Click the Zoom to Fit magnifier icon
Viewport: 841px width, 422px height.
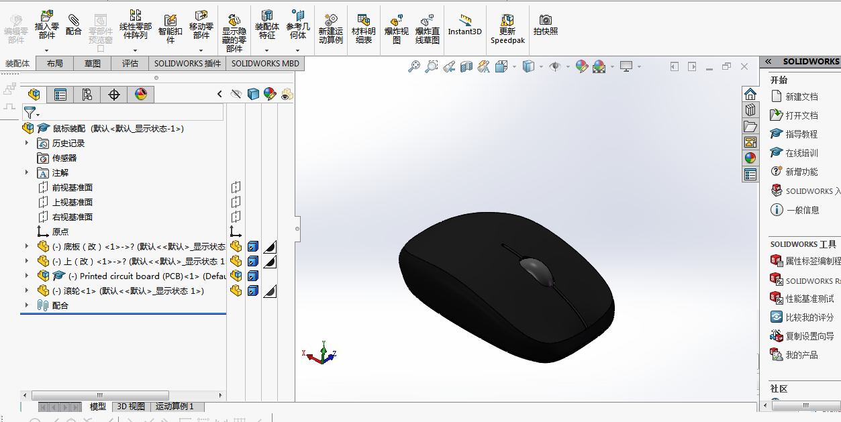(414, 66)
